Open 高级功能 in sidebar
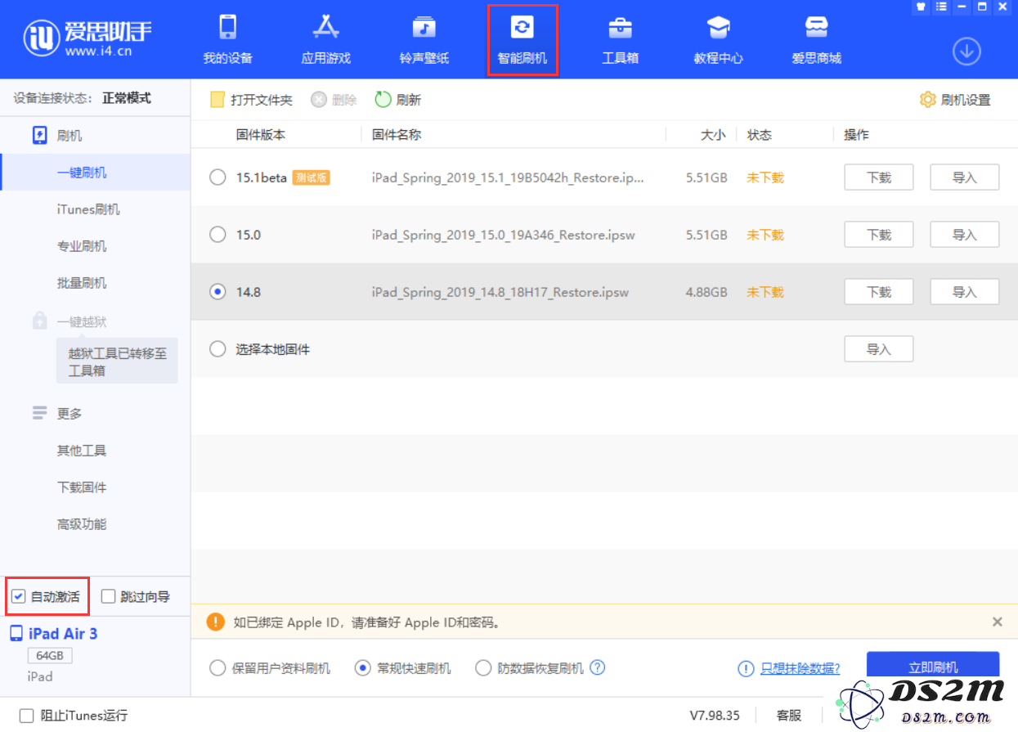Screen dimensions: 1018x732 coord(82,524)
